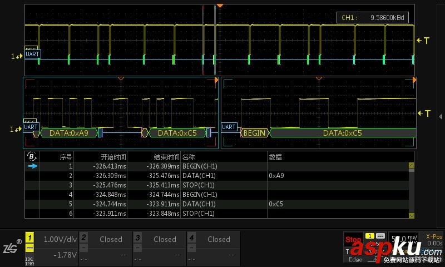The image size is (445, 267).
Task: Click trigger level T marker on main waveform
Action: point(423,41)
